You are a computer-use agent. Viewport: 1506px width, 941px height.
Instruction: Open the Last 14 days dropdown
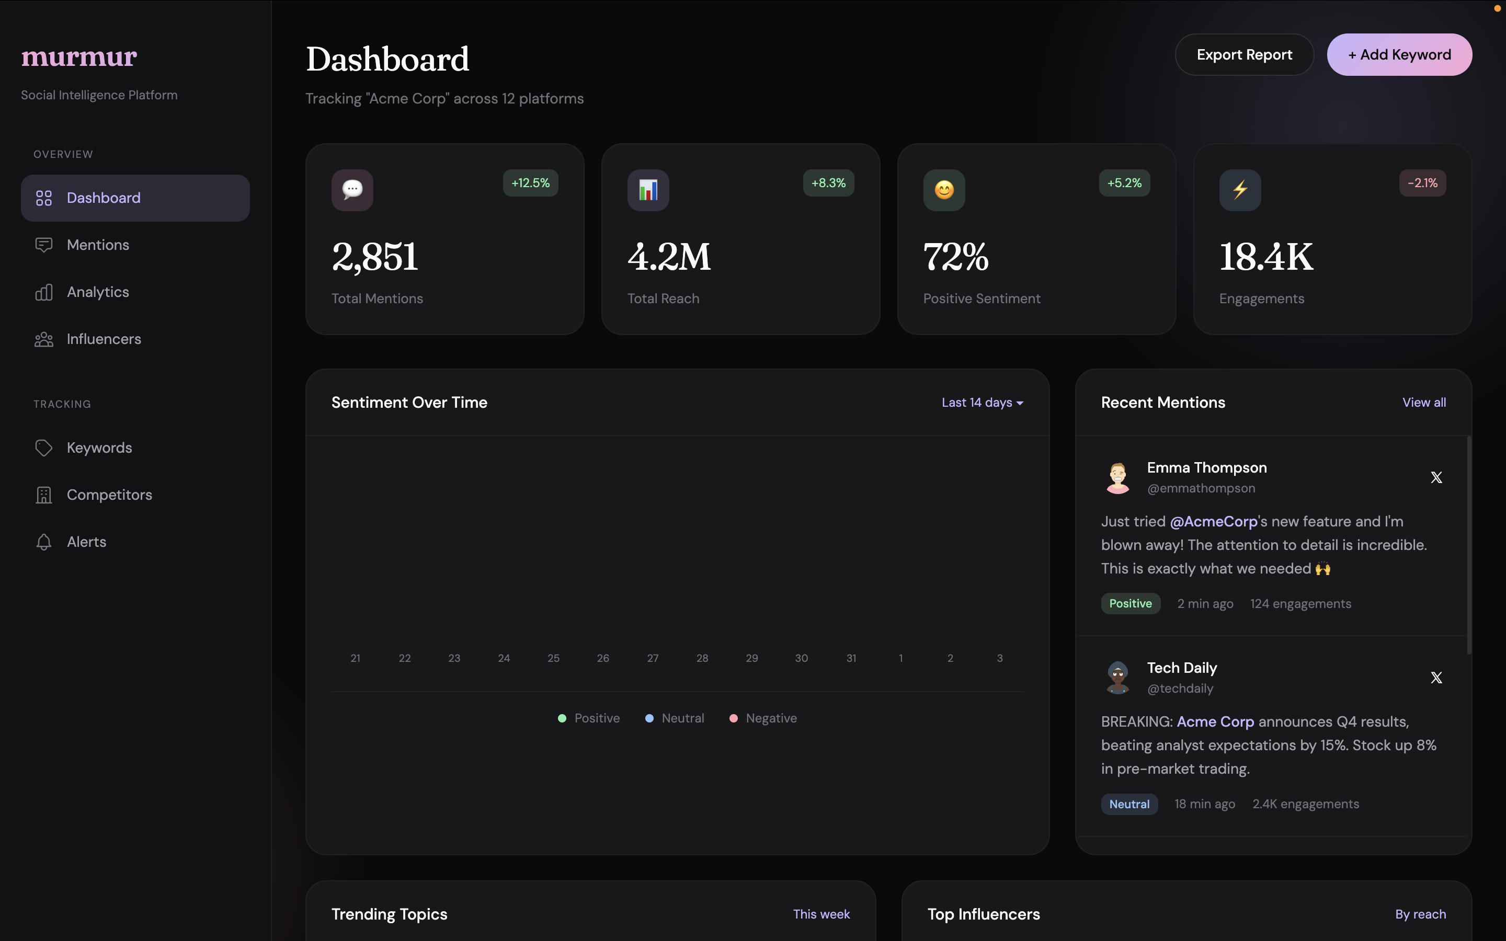[982, 403]
